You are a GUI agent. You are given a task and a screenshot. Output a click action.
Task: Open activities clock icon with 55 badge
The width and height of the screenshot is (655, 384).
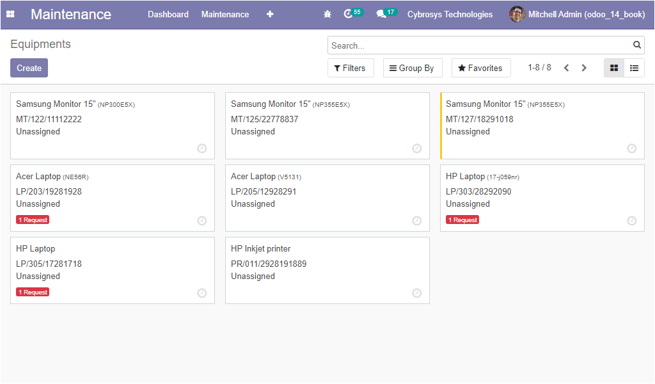[x=352, y=13]
